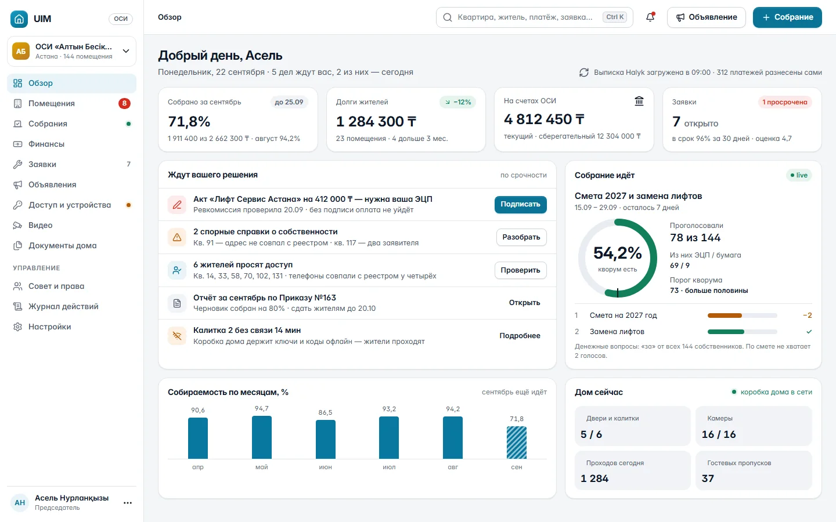Click the live meeting badge
Screen dimensions: 836x522
tap(799, 175)
